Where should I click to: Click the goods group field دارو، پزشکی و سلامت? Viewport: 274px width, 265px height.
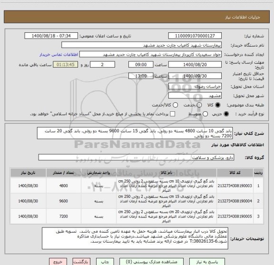pyautogui.click(x=136, y=157)
